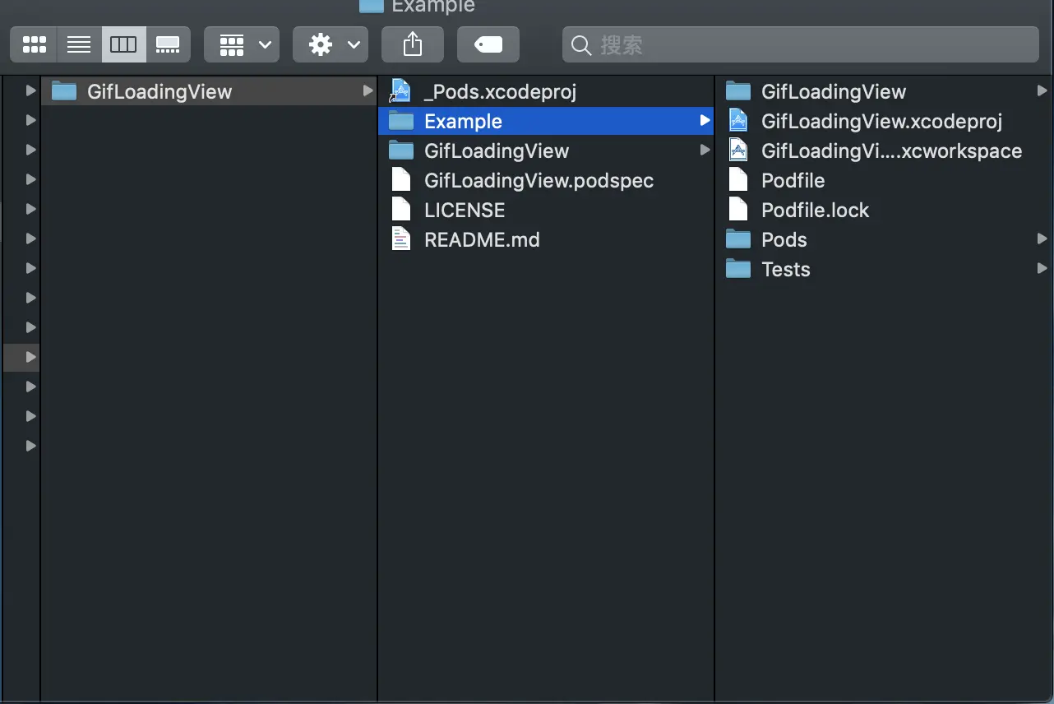Click the highlighted arrow in the leftmost strip

click(x=30, y=357)
